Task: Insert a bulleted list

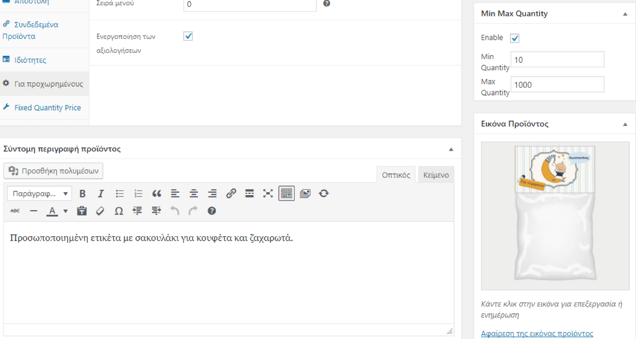Action: [120, 194]
